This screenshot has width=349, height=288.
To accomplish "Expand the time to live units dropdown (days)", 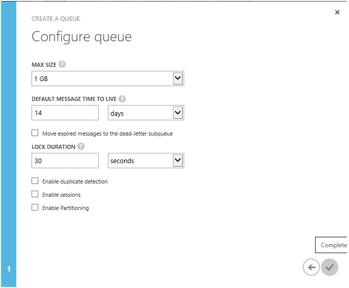I will coord(146,113).
